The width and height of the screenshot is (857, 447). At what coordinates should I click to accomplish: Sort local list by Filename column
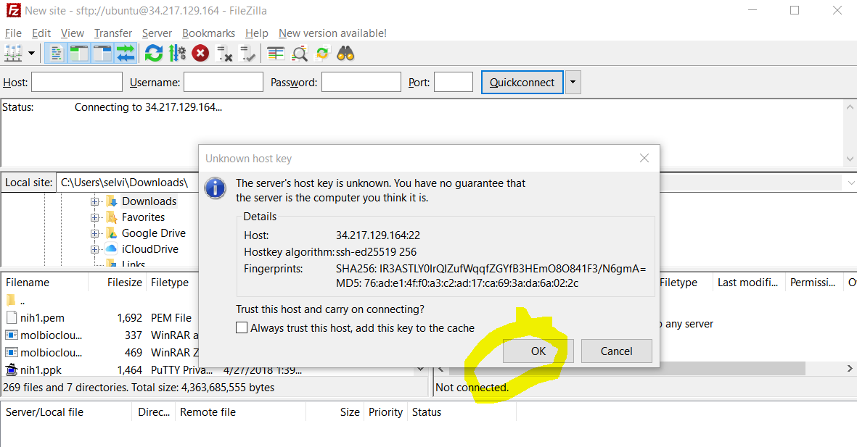coord(45,282)
